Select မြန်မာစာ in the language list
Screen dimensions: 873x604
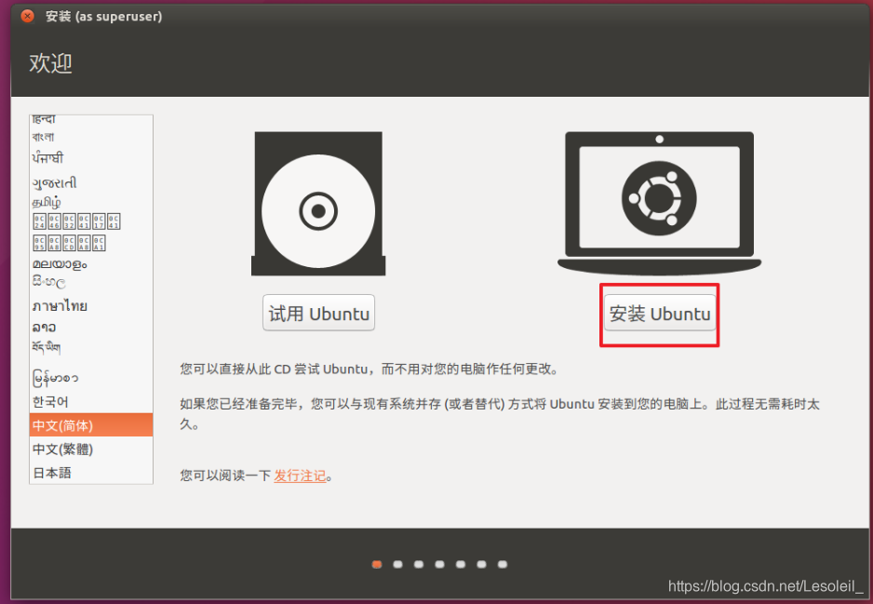[x=91, y=378]
